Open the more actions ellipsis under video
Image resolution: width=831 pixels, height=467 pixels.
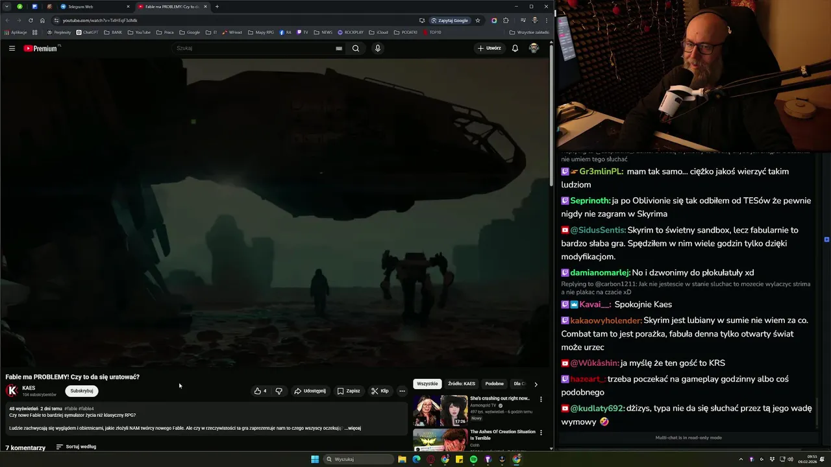402,391
